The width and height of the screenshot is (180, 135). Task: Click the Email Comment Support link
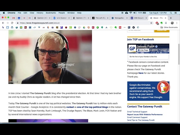point(137,117)
